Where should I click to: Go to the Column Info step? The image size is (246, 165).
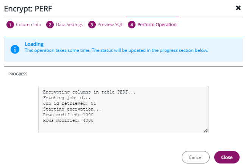point(28,25)
